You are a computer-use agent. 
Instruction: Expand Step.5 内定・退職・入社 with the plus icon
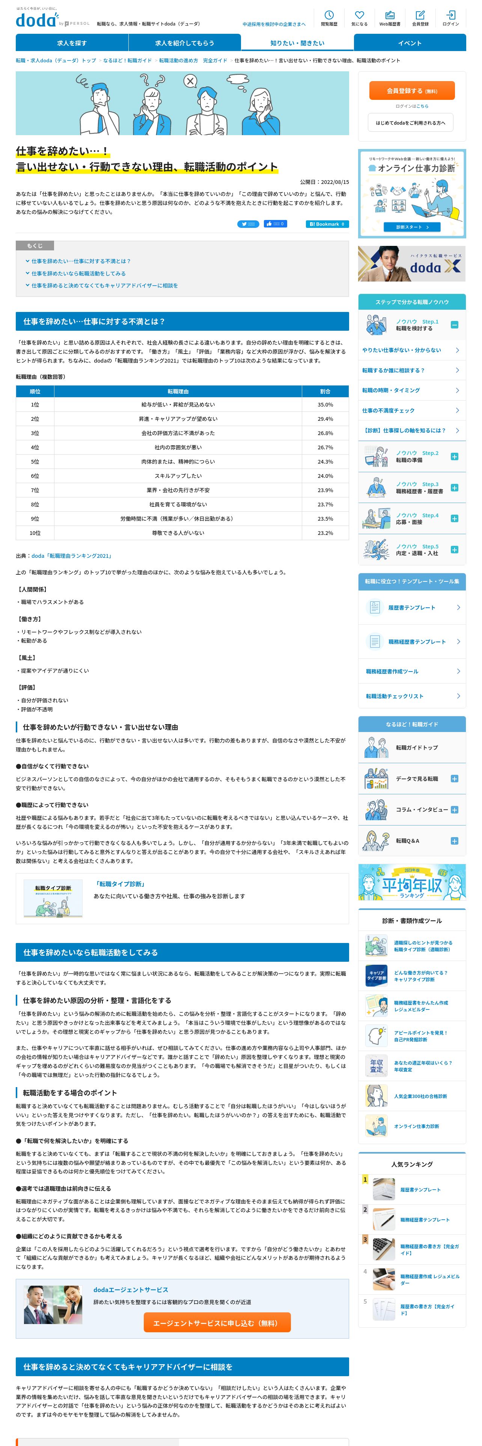click(x=455, y=550)
